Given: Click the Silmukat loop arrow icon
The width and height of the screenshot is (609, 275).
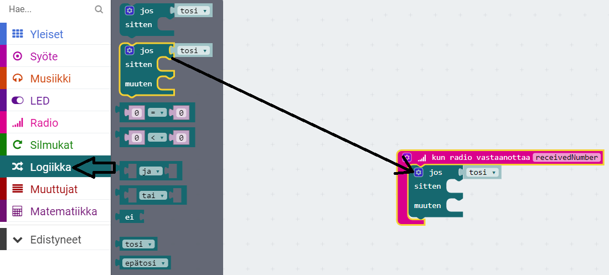Looking at the screenshot, I should (18, 145).
